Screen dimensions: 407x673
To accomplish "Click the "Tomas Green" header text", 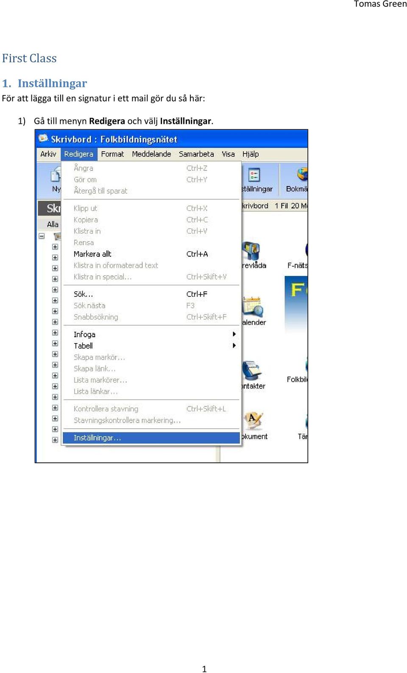I will [x=380, y=4].
